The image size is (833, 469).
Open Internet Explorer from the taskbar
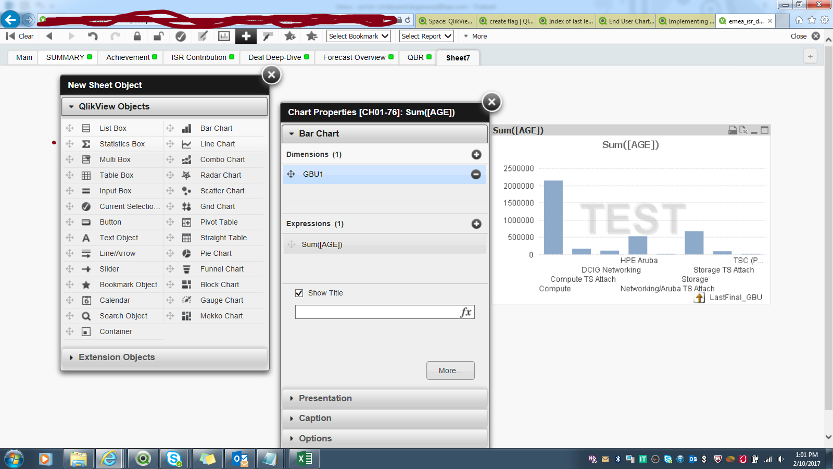pos(110,459)
